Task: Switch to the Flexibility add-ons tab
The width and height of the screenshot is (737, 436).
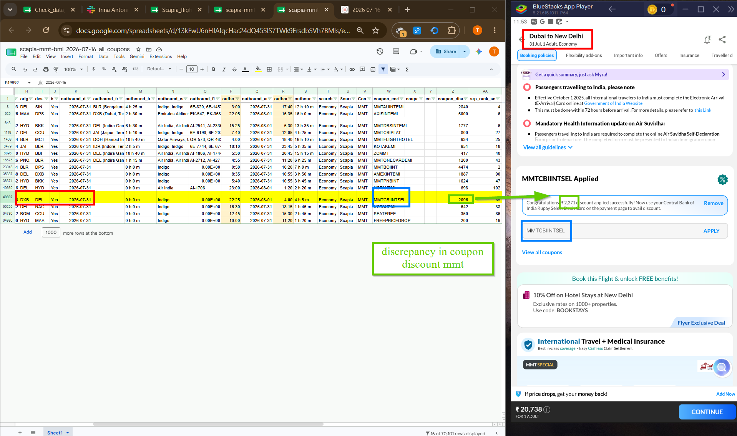Action: click(584, 55)
